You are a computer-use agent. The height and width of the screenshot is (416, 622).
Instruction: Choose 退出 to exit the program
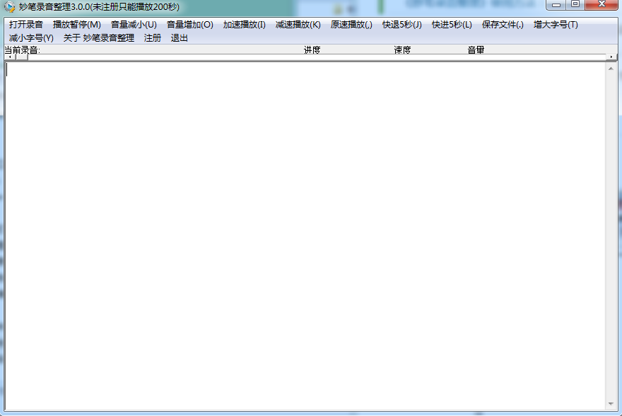point(179,38)
